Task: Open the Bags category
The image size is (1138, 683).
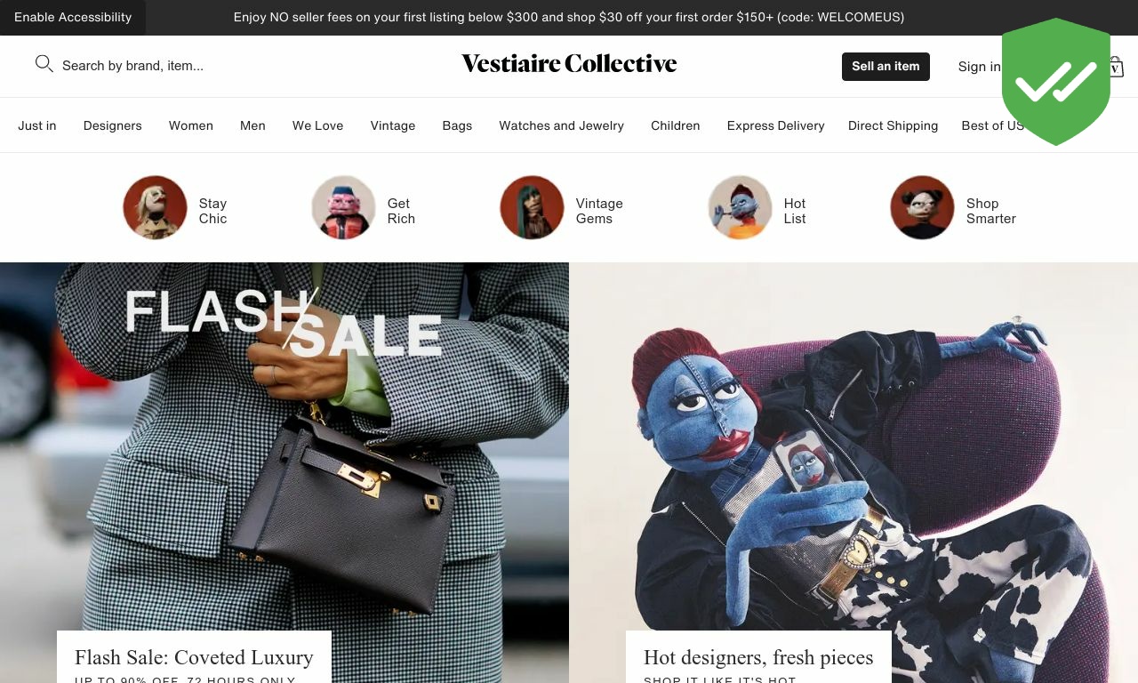Action: tap(457, 125)
